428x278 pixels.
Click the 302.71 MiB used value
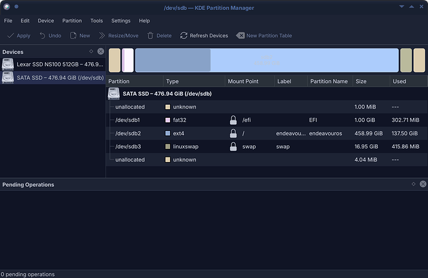pos(405,120)
